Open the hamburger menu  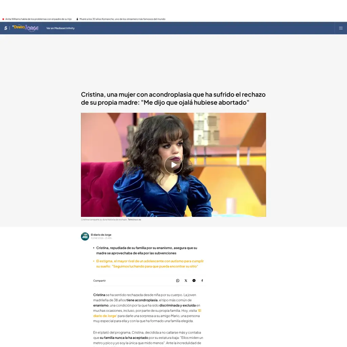[341, 28]
